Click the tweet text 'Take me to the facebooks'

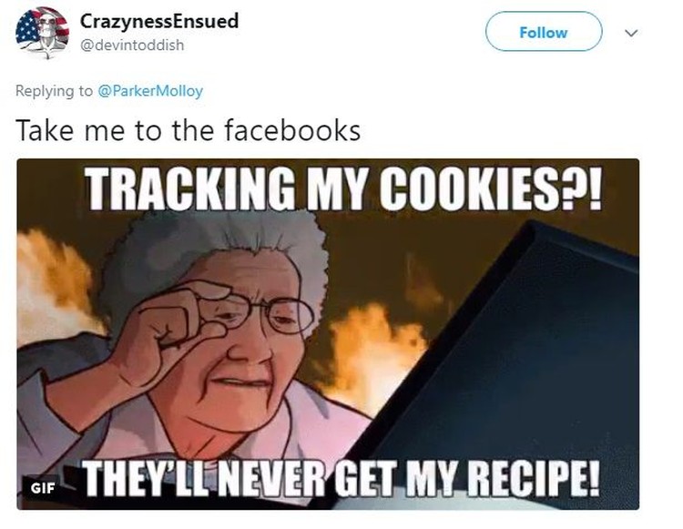[x=188, y=130]
